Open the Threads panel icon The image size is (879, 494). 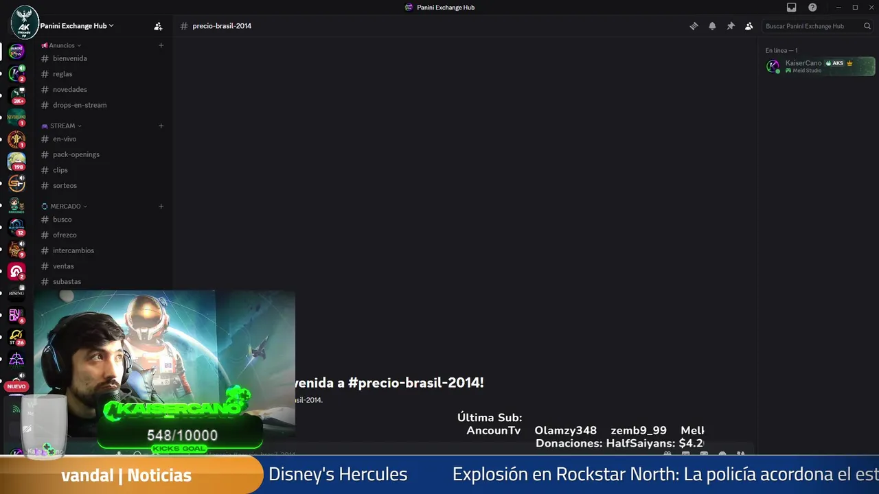(x=694, y=26)
